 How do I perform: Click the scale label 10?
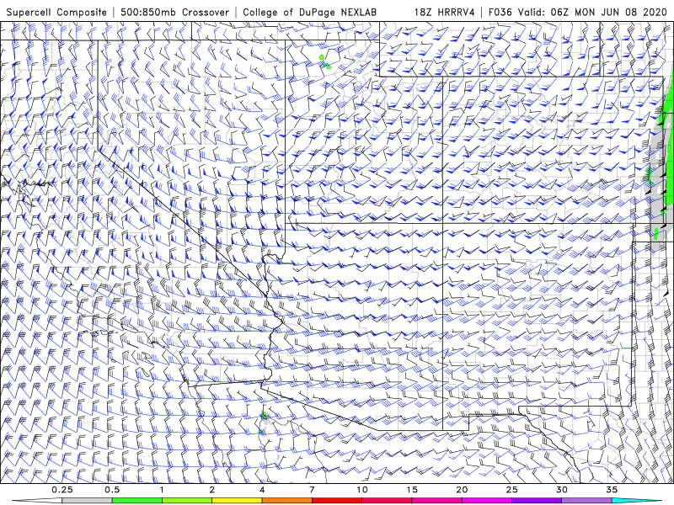(x=362, y=490)
